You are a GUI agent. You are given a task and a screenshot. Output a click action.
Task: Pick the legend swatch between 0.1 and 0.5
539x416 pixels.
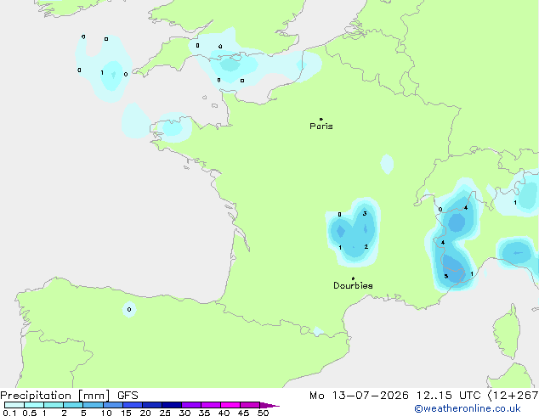tap(14, 405)
